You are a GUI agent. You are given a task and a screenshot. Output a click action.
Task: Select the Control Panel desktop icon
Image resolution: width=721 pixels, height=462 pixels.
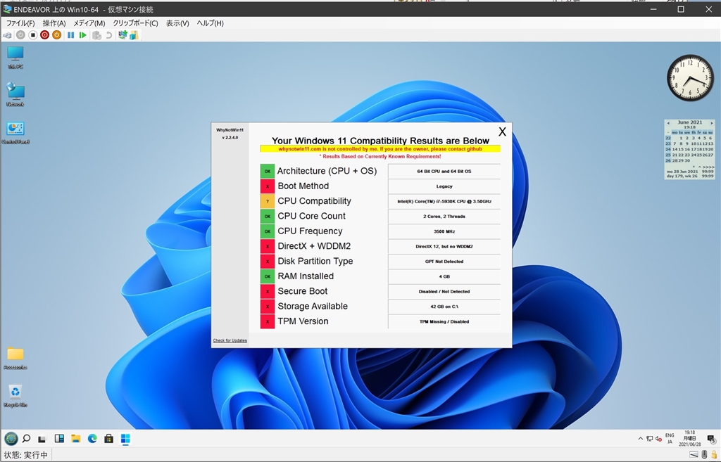pos(15,133)
